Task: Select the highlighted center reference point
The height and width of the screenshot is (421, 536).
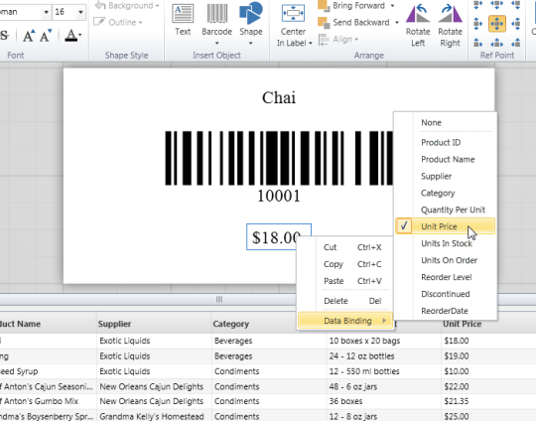Action: 497,24
